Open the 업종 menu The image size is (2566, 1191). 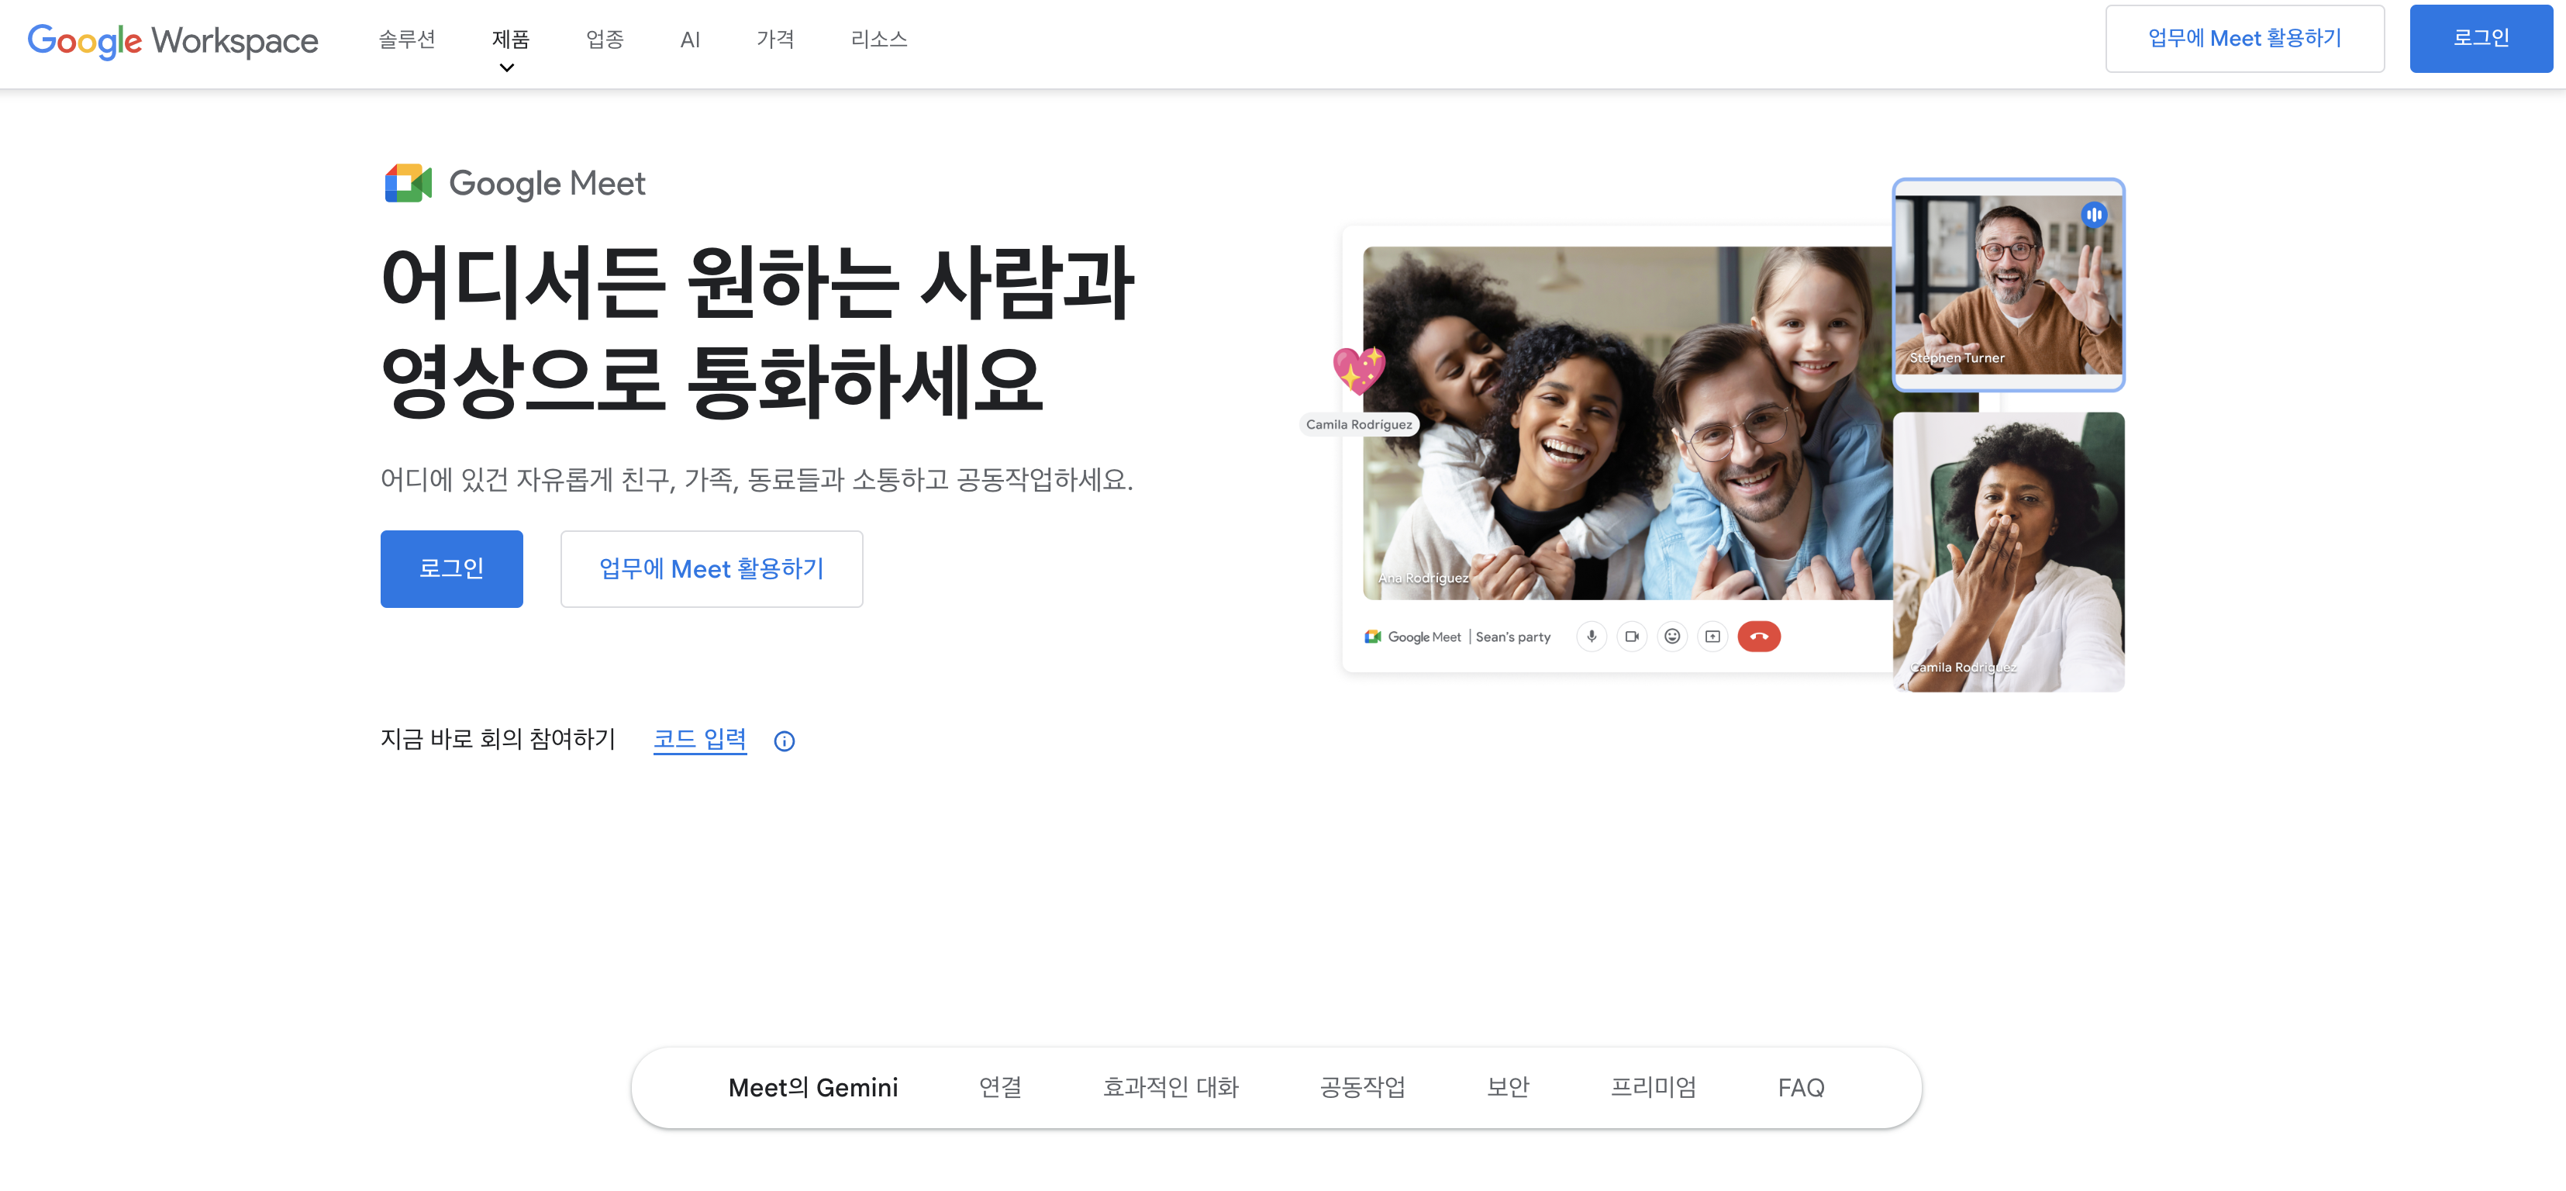605,39
